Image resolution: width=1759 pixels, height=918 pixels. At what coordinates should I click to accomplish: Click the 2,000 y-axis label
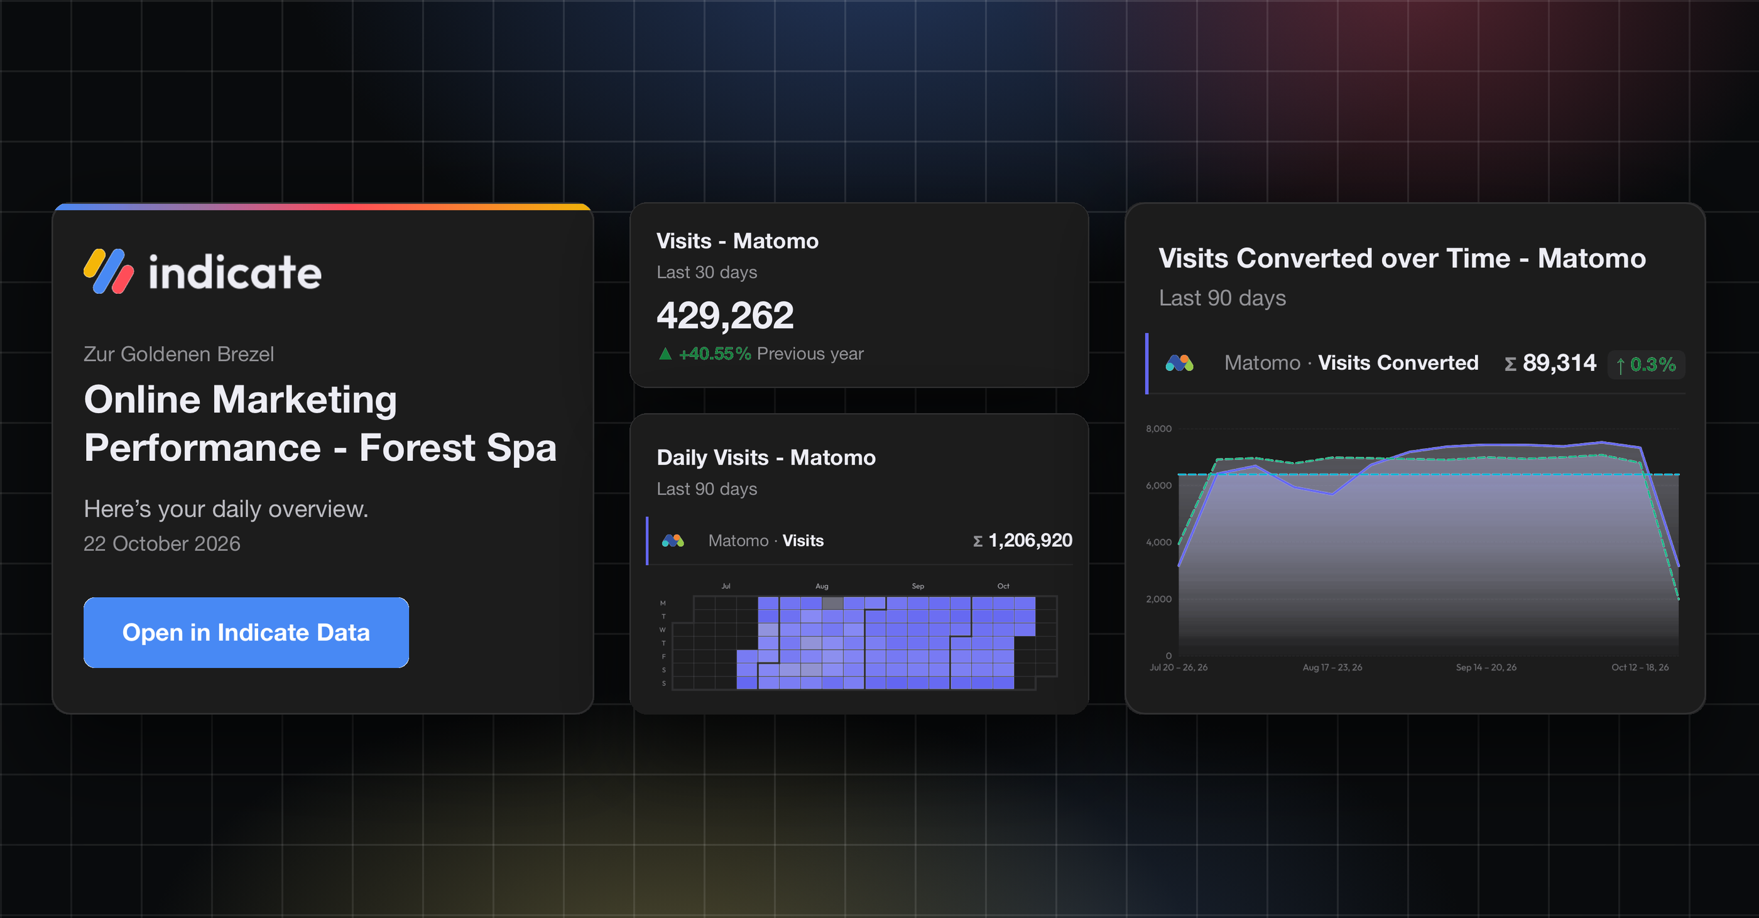(x=1158, y=599)
